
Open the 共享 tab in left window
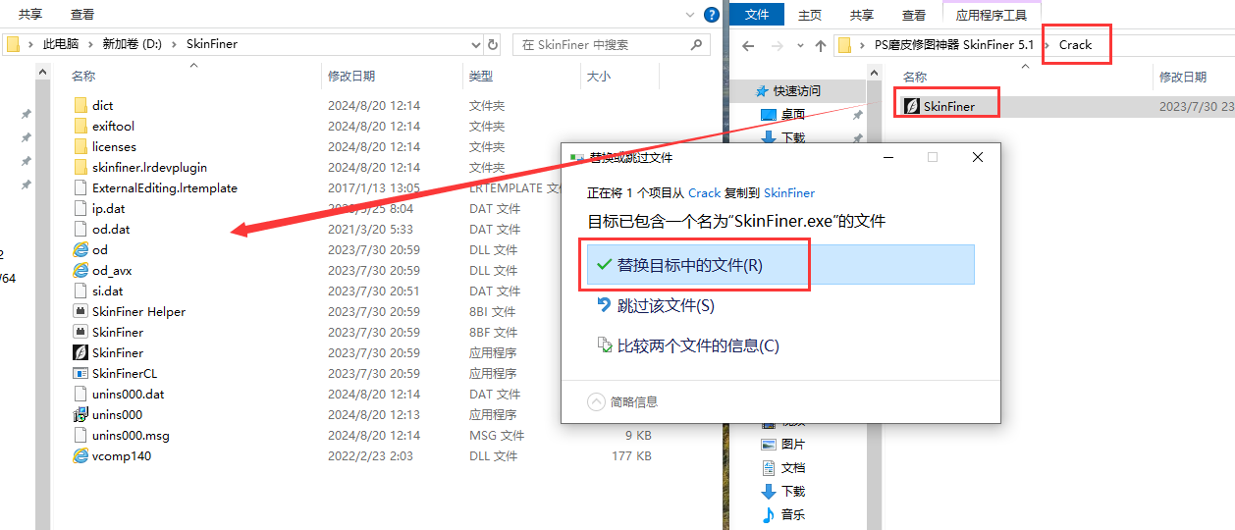click(30, 15)
